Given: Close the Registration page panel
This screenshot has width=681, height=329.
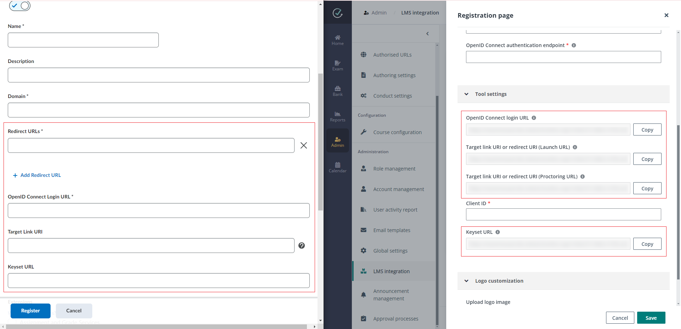Looking at the screenshot, I should [667, 15].
